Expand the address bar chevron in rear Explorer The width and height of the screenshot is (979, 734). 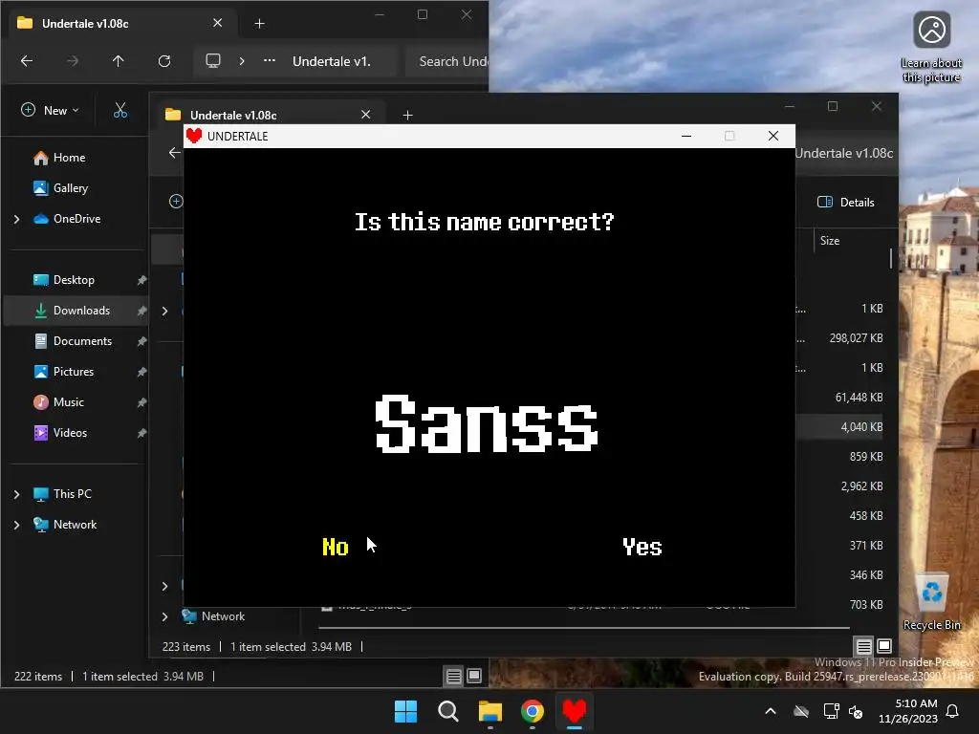coord(242,61)
